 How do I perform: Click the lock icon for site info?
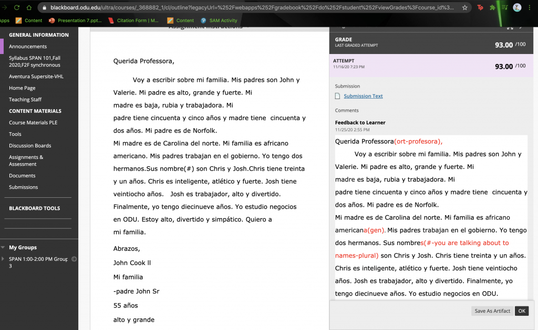click(44, 7)
